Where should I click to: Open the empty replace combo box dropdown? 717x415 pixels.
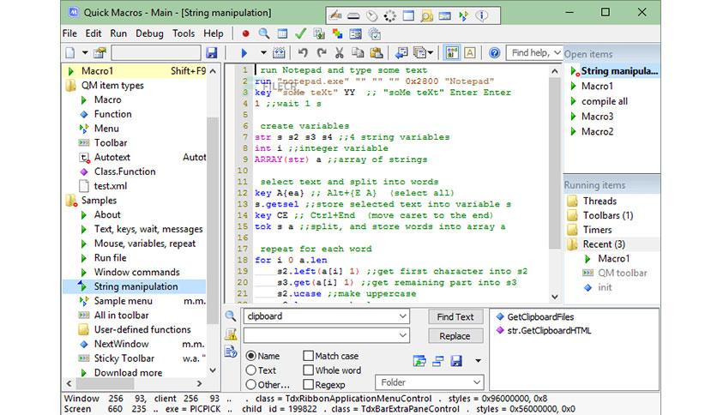tap(402, 335)
